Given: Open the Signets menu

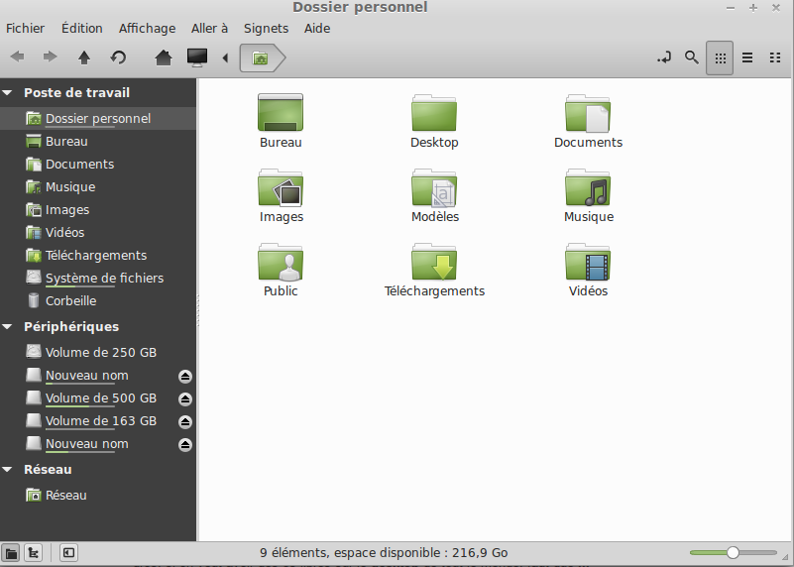Looking at the screenshot, I should tap(267, 29).
